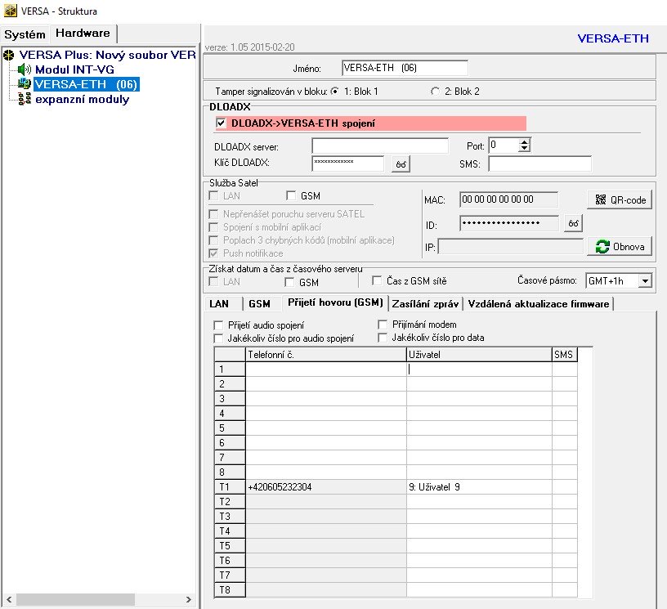Open the Systém tab
Viewport: 667px width, 609px height.
(x=25, y=34)
